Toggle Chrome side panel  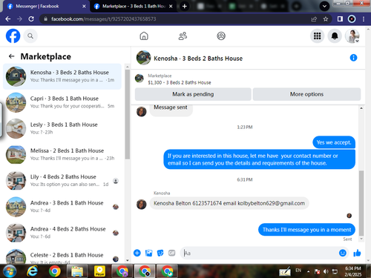340,19
